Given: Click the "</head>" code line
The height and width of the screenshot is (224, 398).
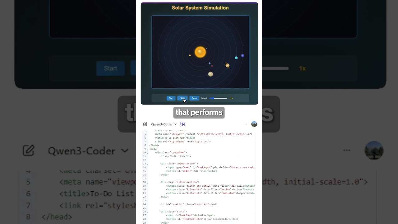Looking at the screenshot, I should 154,145.
